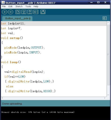Click horizontal scrollbar right arrow

pos(105,98)
